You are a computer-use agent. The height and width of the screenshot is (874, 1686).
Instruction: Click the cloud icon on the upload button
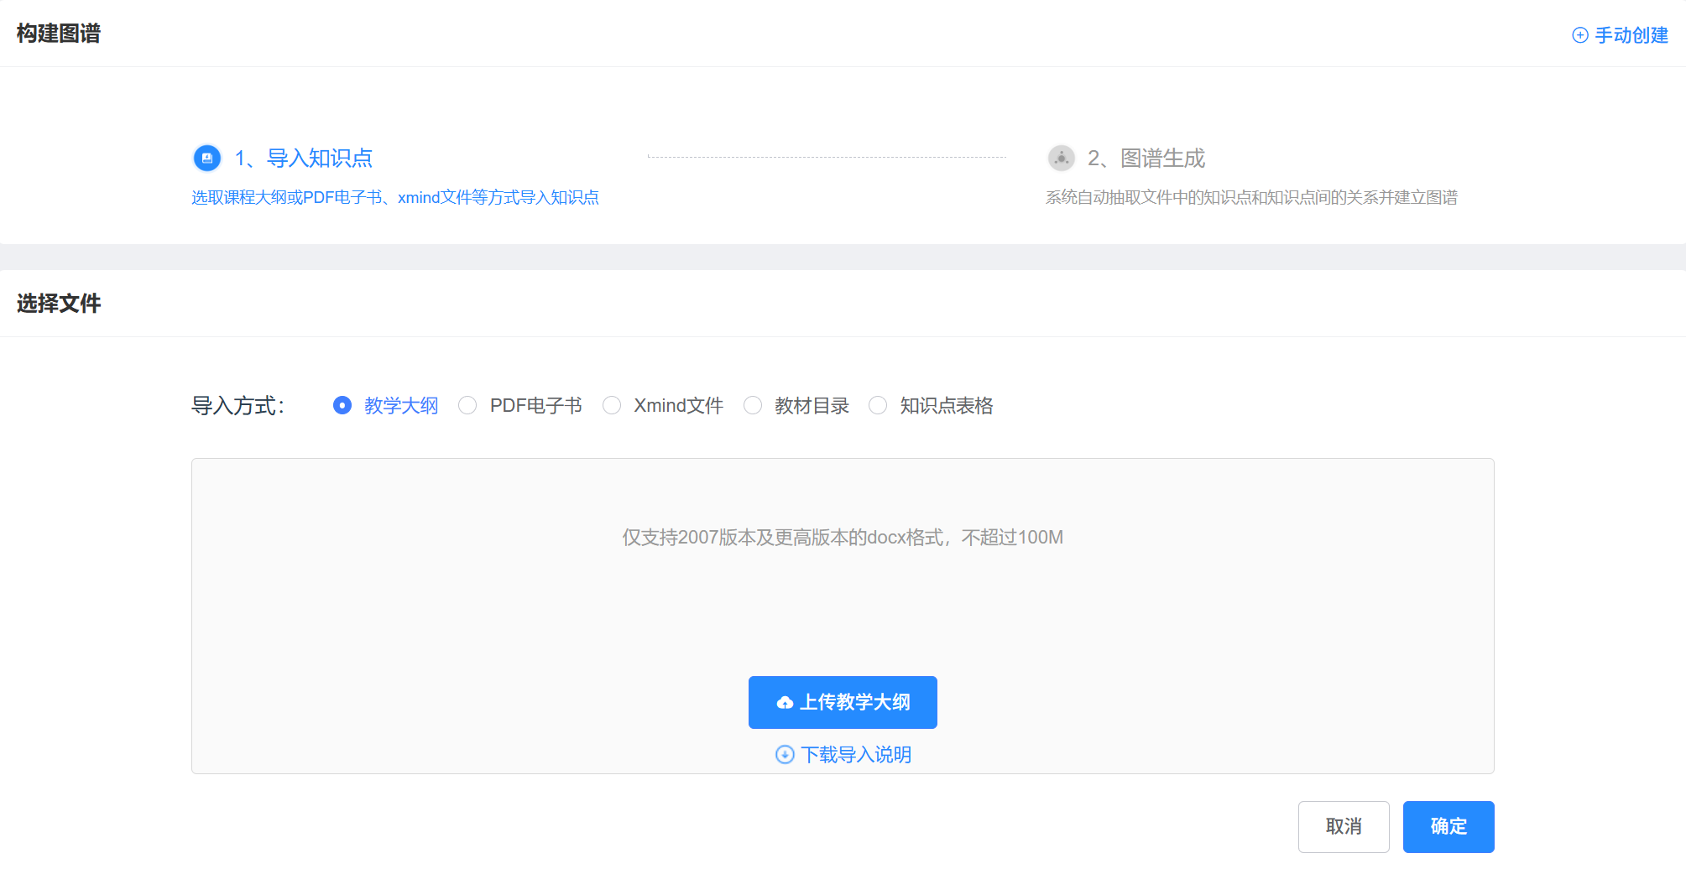pyautogui.click(x=784, y=703)
